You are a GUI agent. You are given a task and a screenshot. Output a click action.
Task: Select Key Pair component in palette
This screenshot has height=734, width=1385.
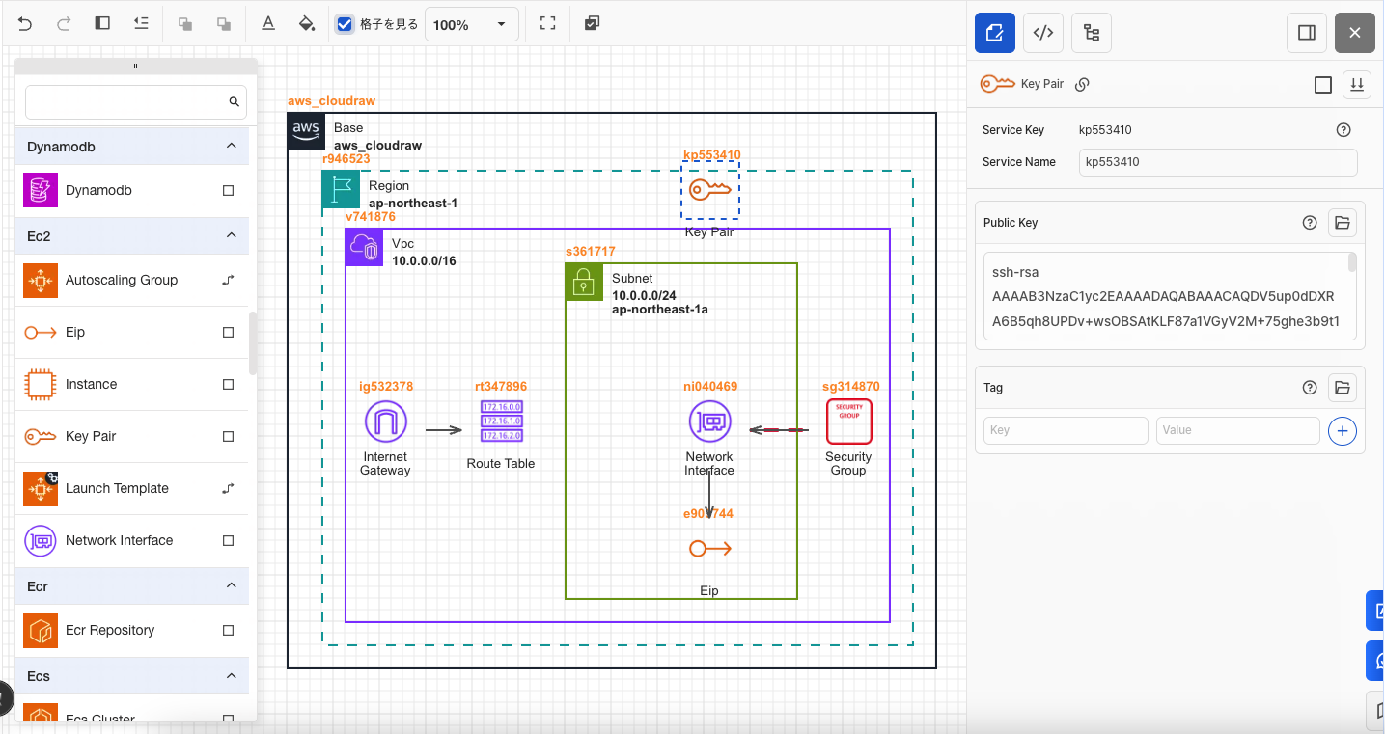tap(112, 437)
